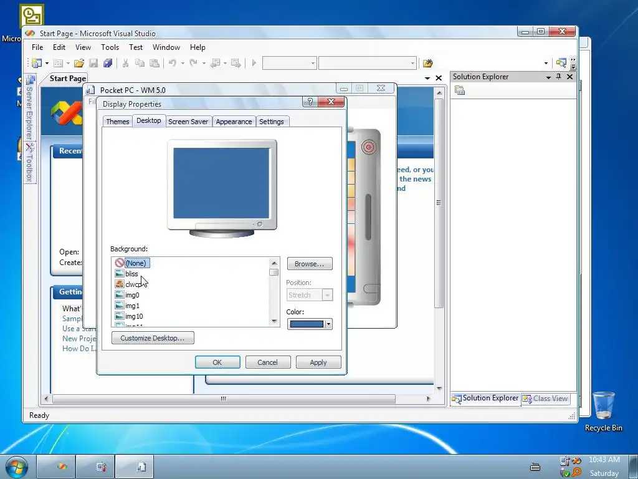The height and width of the screenshot is (479, 638).
Task: Click the Start Page horizontal scrollbar thumb
Action: point(224,399)
